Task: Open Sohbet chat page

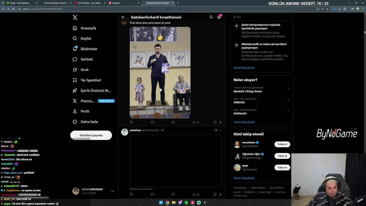Action: [x=83, y=59]
